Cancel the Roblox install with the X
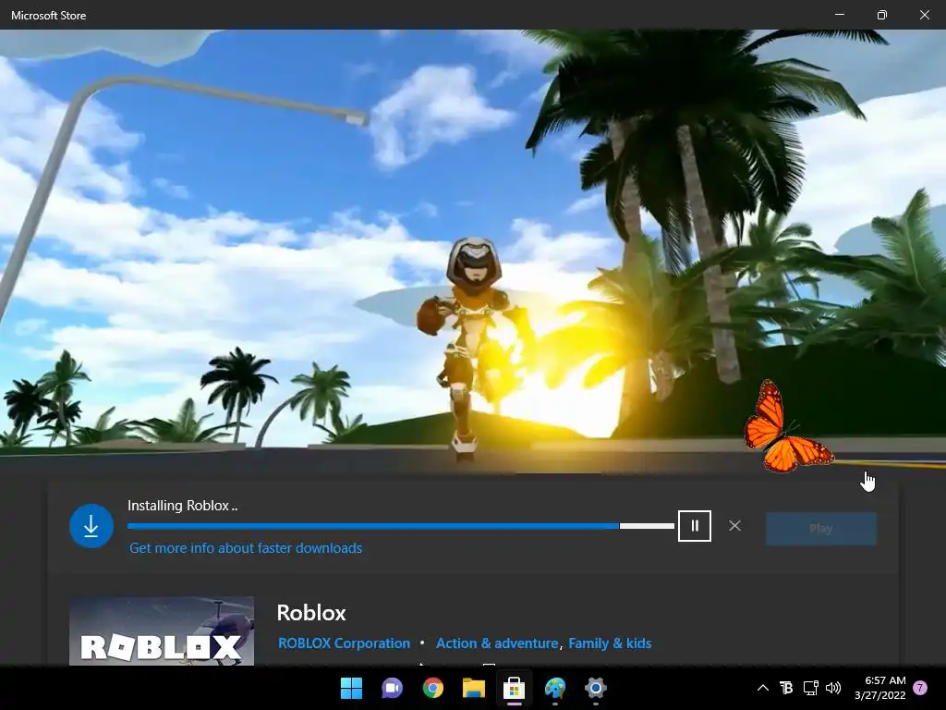The width and height of the screenshot is (946, 710). click(734, 526)
